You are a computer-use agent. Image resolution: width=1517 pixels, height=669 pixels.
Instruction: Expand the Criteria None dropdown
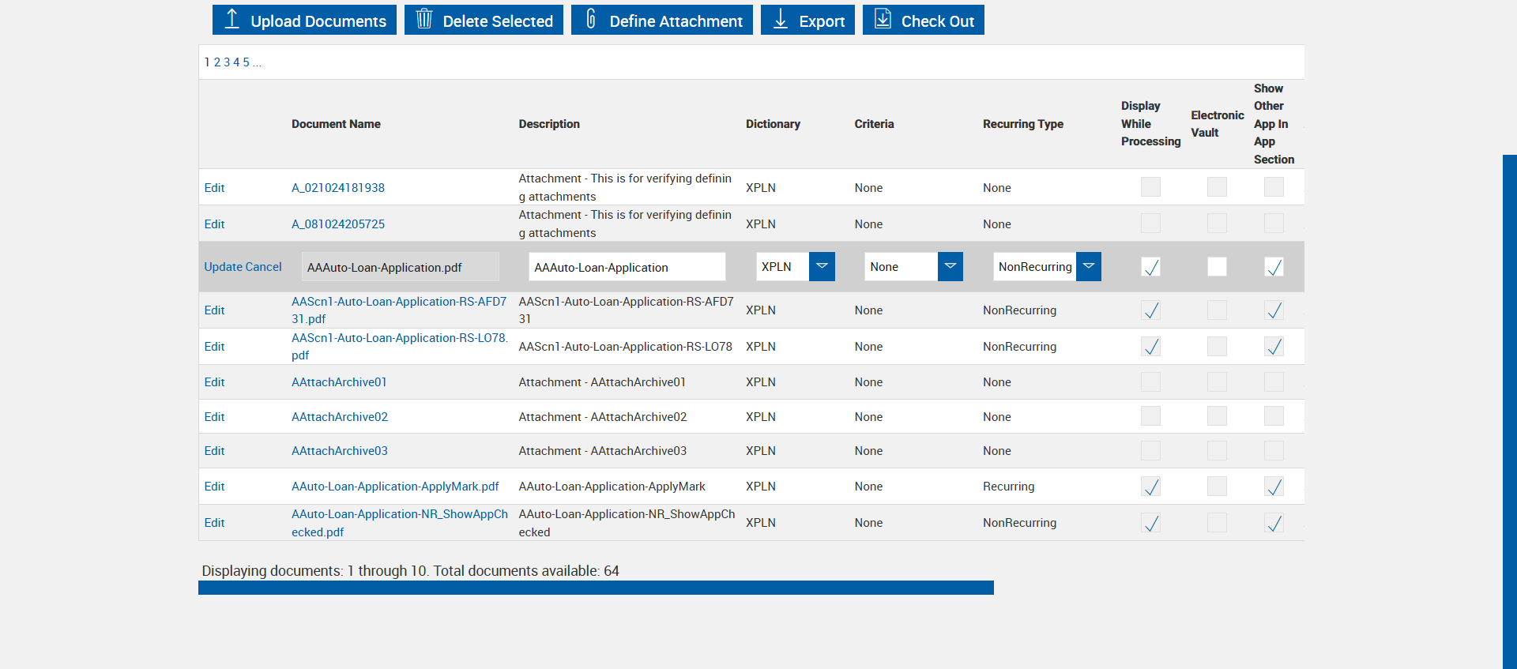click(950, 267)
